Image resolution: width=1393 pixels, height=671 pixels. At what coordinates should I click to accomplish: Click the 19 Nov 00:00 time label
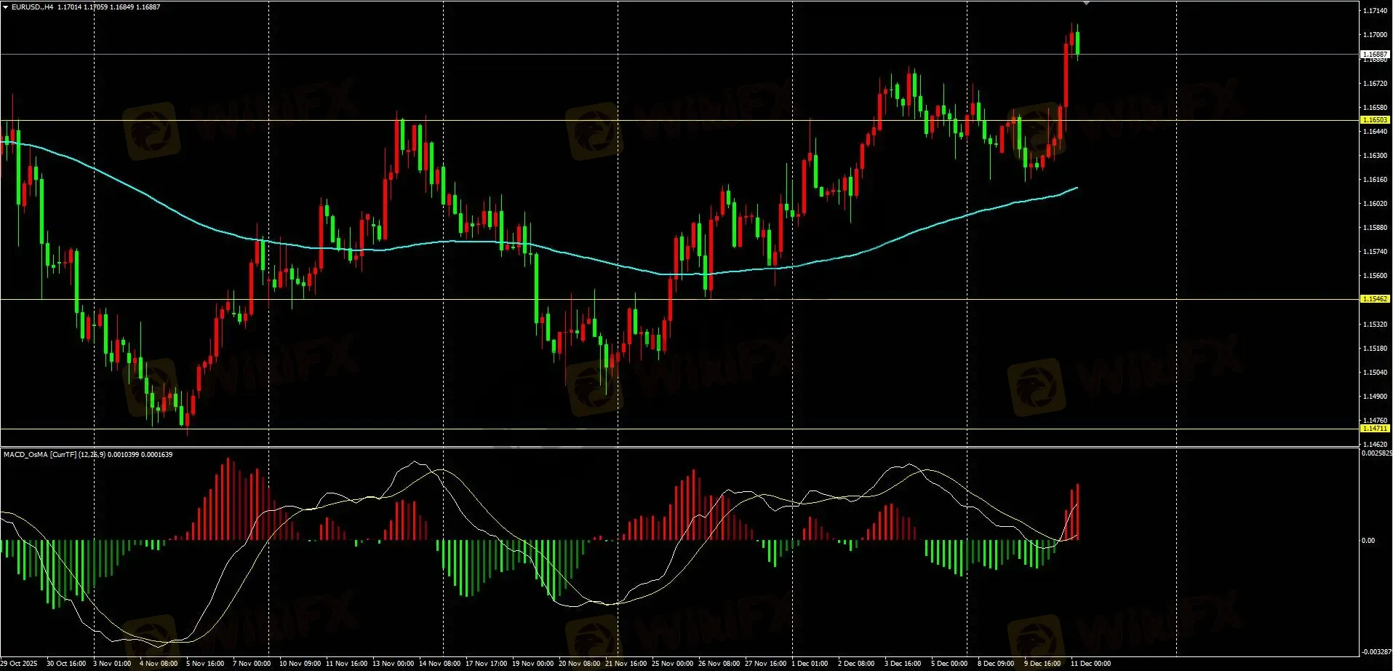click(533, 664)
